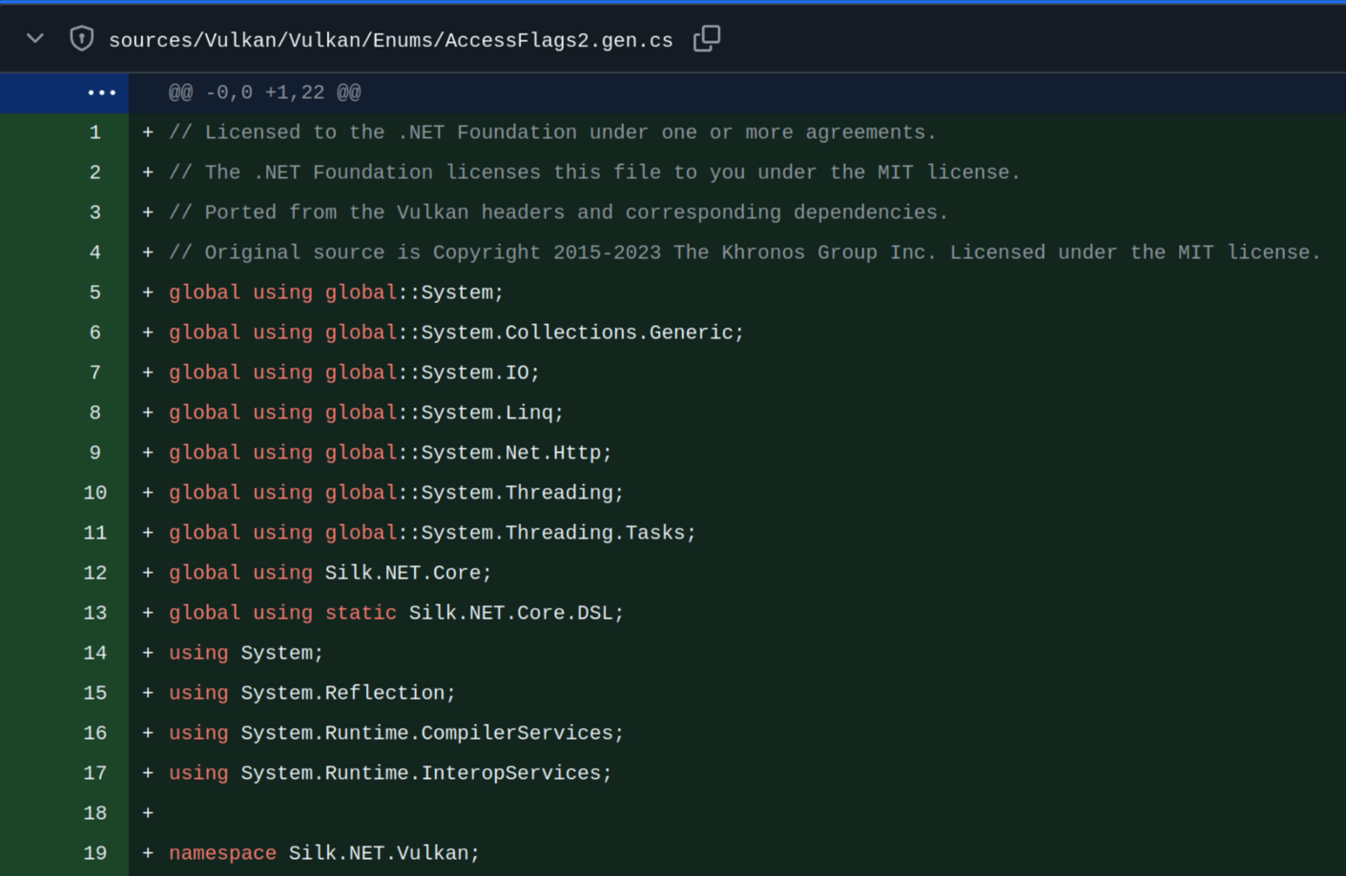
Task: Click the 'Licensed to the .NET Foundation' comment
Action: tap(552, 132)
